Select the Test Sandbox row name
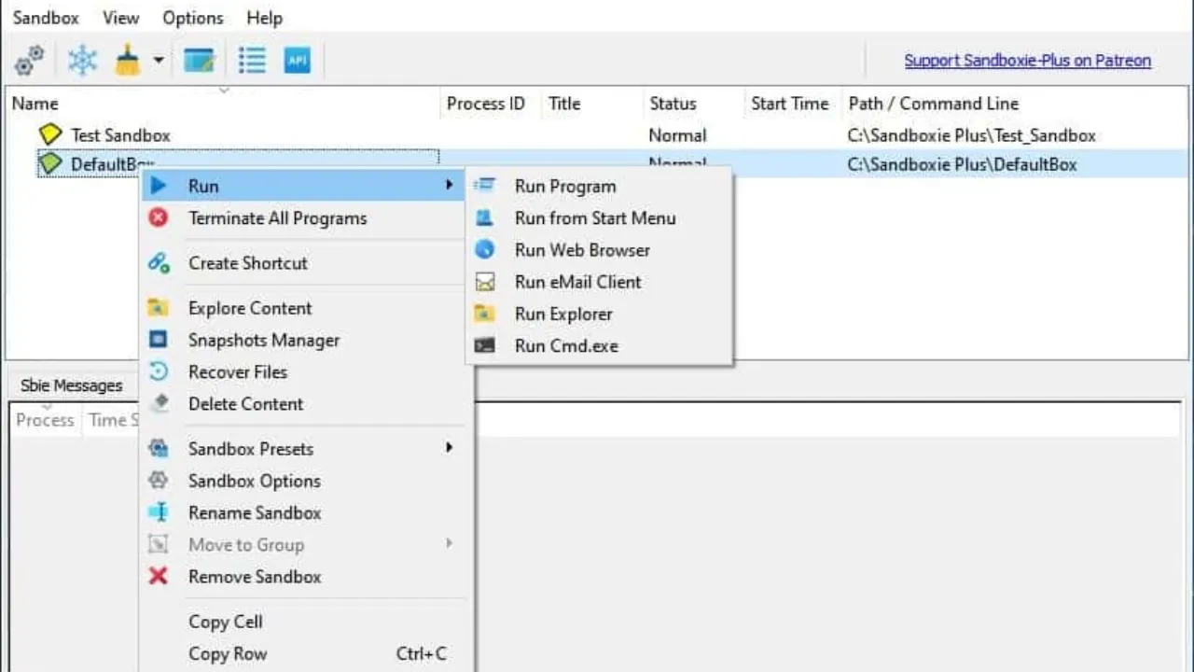 point(120,134)
